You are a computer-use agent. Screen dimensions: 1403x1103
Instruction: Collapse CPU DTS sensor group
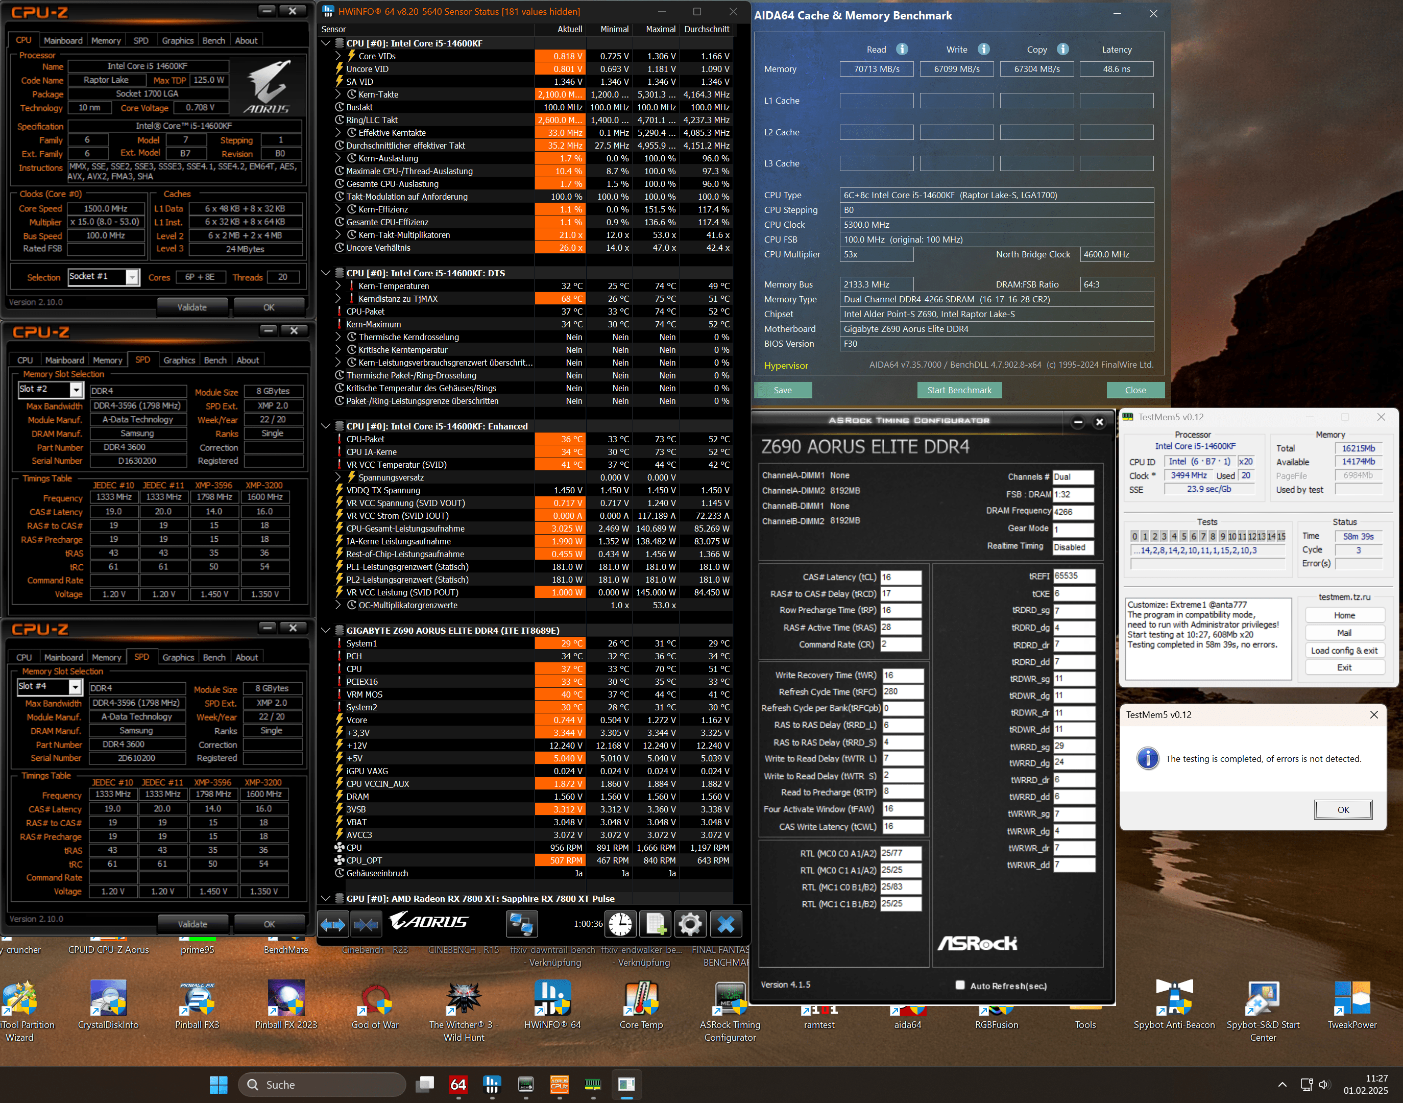click(x=326, y=273)
